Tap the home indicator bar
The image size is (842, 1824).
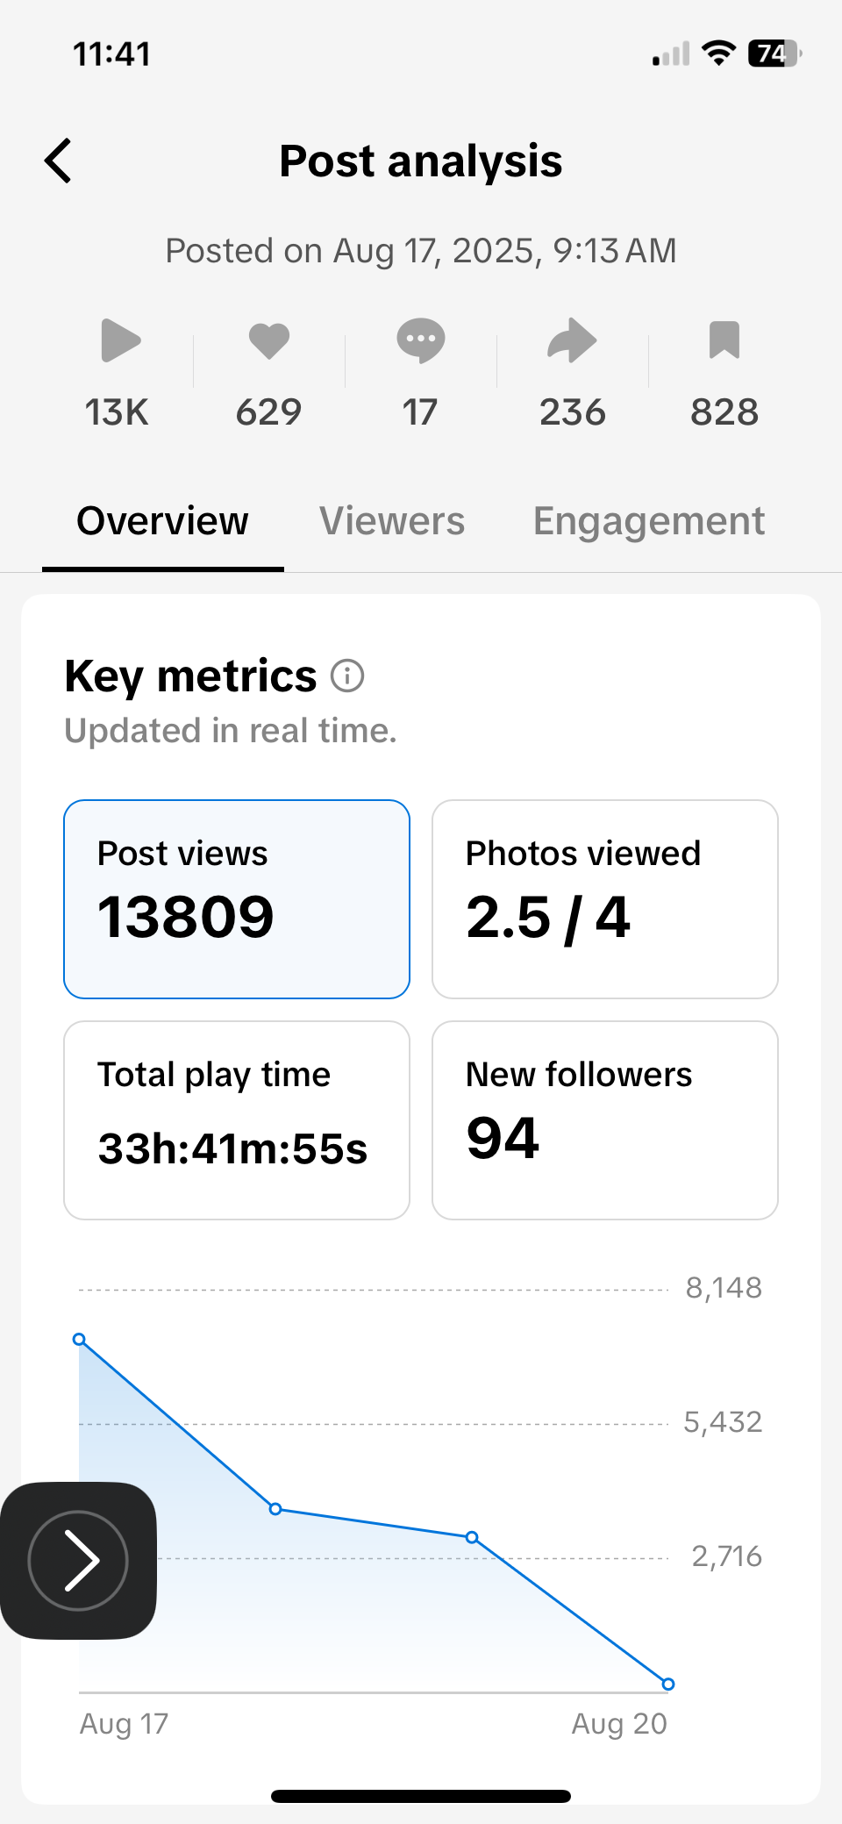tap(421, 1797)
